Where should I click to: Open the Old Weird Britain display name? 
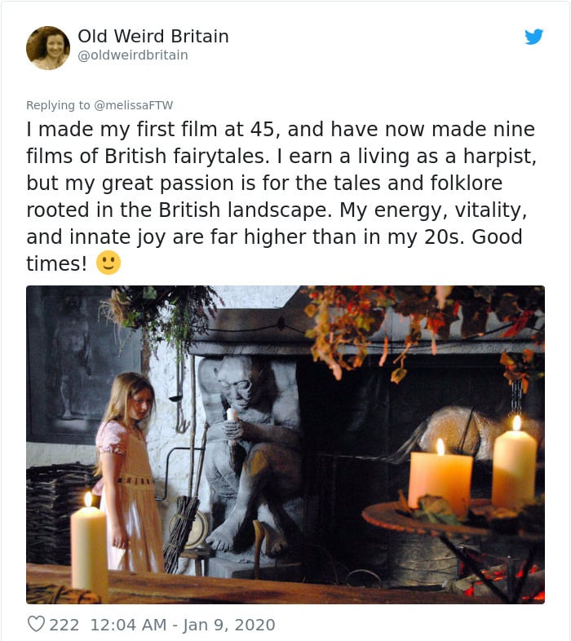(x=153, y=36)
